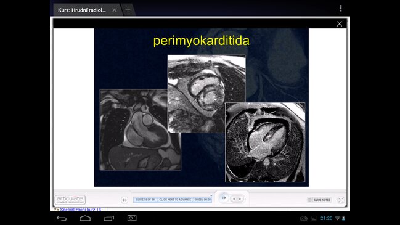Screen dimensions: 400x225
Task: Click the Articulate logo
Action: coord(70,200)
